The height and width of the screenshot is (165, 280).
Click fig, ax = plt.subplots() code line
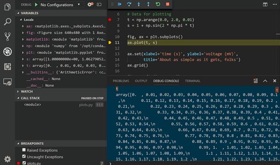155,37
